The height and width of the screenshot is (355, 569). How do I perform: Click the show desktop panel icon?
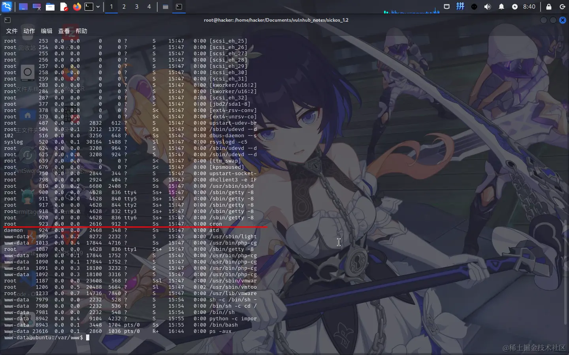(x=23, y=7)
